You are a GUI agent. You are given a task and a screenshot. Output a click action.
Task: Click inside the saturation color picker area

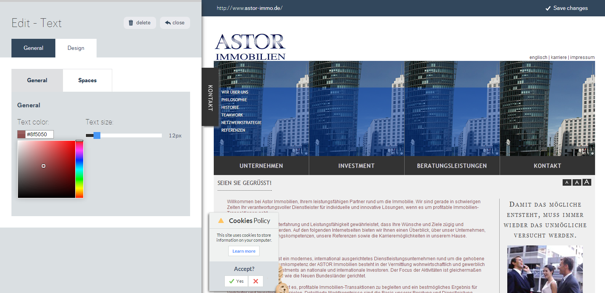click(47, 169)
